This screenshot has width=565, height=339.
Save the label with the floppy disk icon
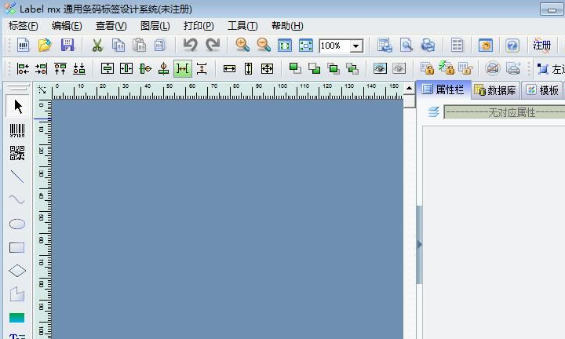(67, 46)
